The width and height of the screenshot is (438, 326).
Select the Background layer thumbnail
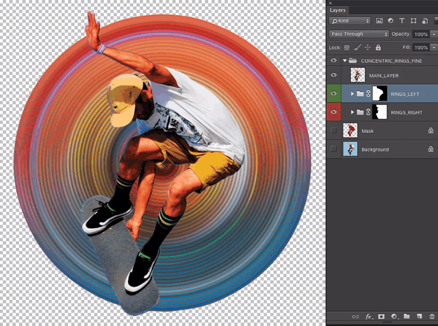(x=350, y=149)
